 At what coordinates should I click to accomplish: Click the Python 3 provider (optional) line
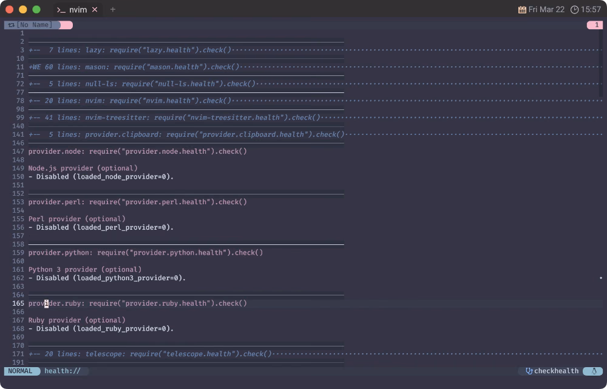point(85,270)
